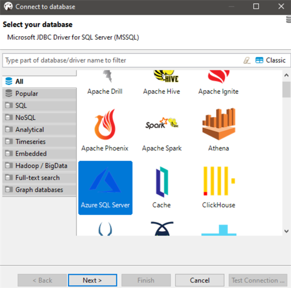Click the disabled Back button

coord(42,280)
